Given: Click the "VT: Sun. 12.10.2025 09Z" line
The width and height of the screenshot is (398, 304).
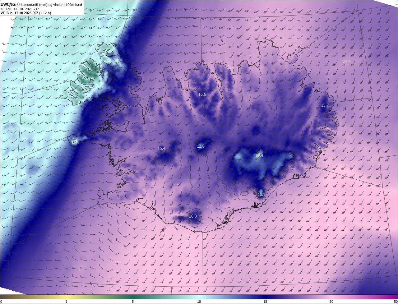Looking at the screenshot, I should click(x=26, y=13).
